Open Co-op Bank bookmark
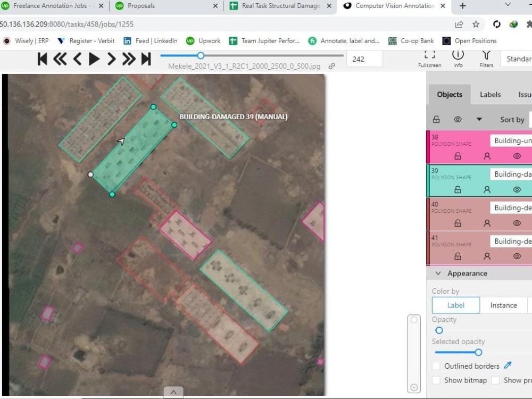 click(411, 41)
